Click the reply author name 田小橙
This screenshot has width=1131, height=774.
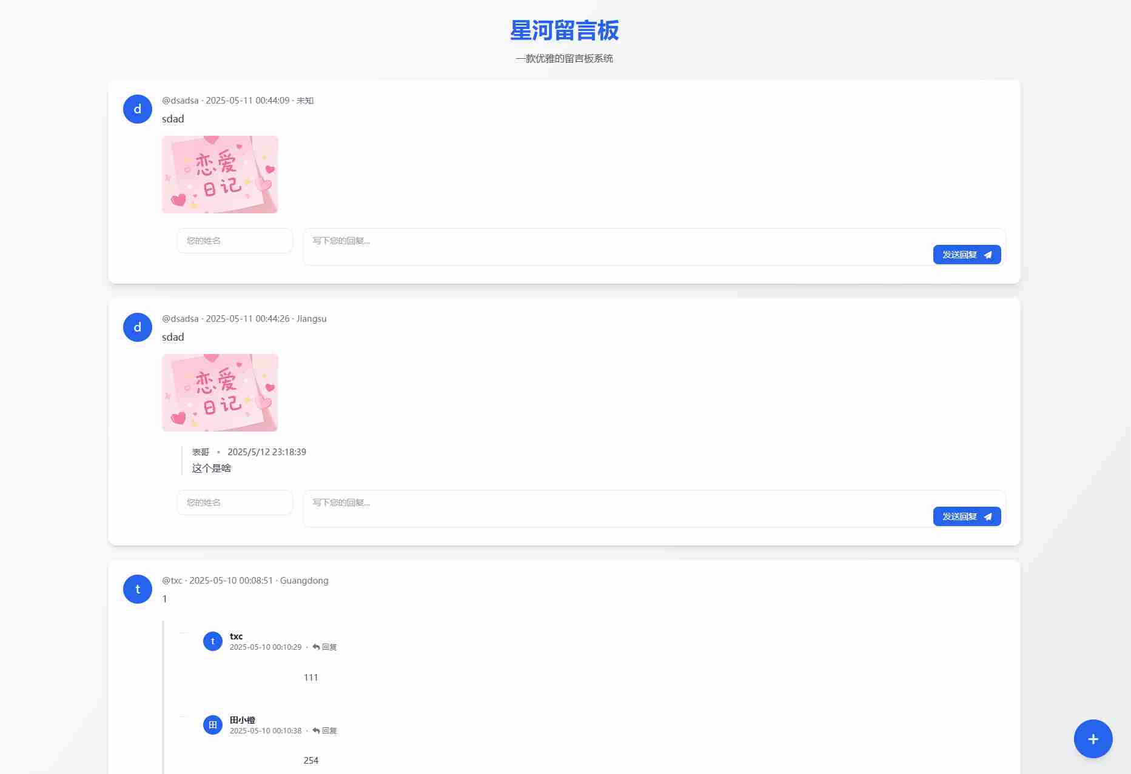coord(243,720)
